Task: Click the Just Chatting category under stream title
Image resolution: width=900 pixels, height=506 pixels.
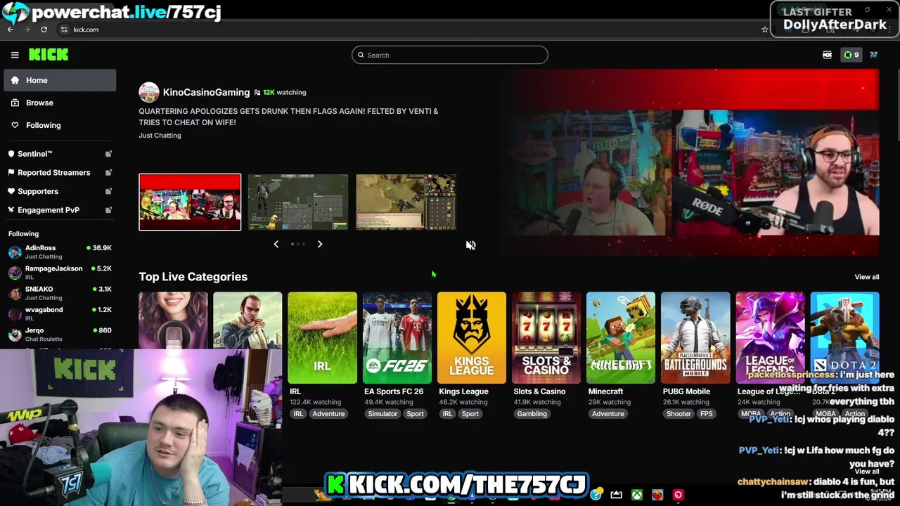Action: pyautogui.click(x=160, y=136)
